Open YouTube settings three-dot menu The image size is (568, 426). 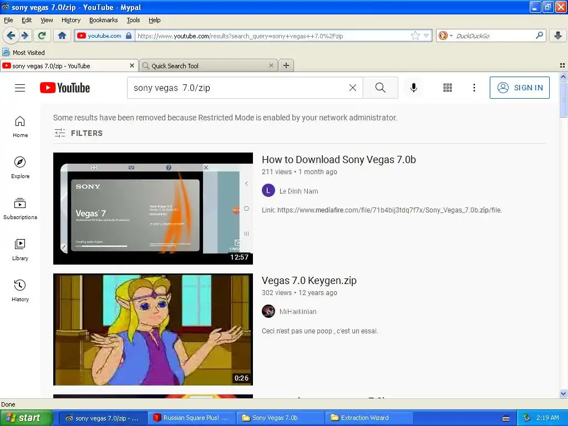pos(474,88)
